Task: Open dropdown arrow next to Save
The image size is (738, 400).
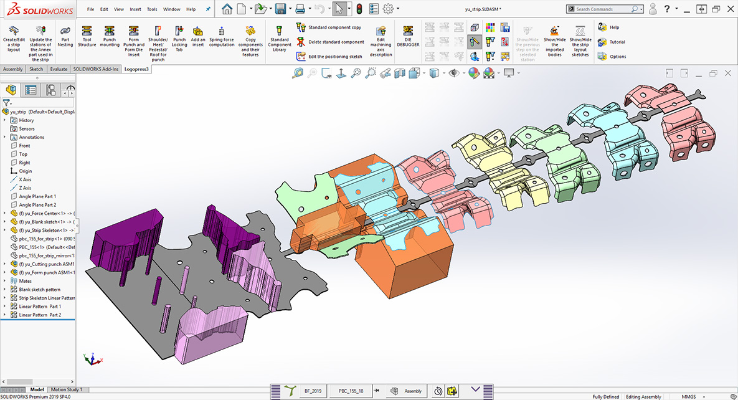Action: [x=290, y=9]
